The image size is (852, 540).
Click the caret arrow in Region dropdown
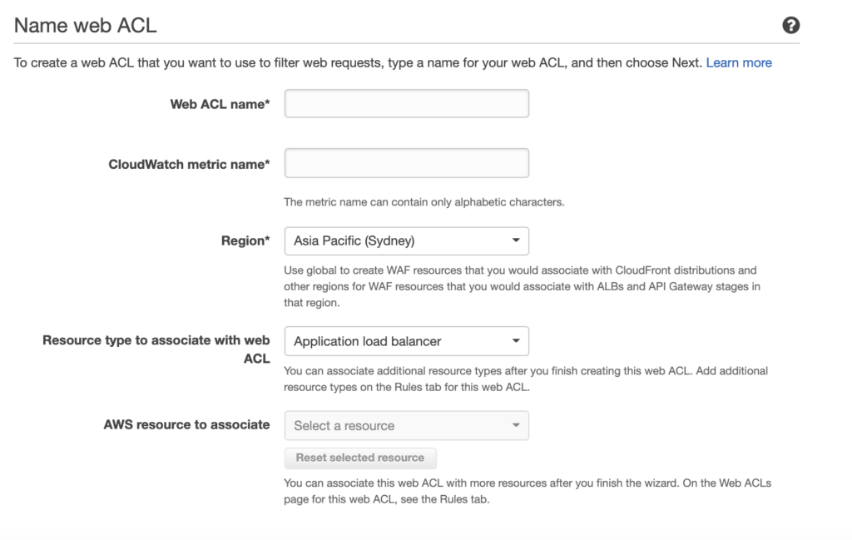coord(516,241)
